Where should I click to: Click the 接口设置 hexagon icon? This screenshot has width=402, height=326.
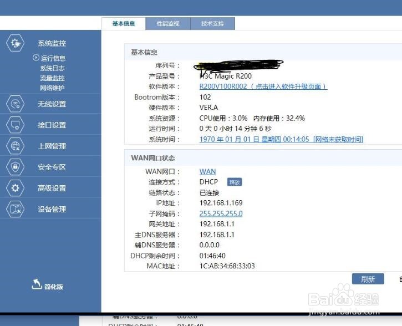coord(15,125)
